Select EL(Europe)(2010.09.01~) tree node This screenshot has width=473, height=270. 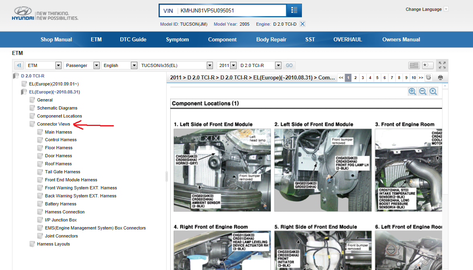click(x=54, y=84)
